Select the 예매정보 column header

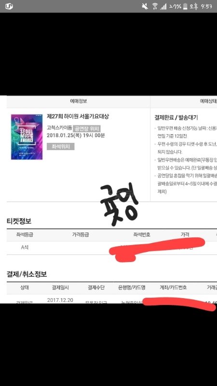pos(78,101)
